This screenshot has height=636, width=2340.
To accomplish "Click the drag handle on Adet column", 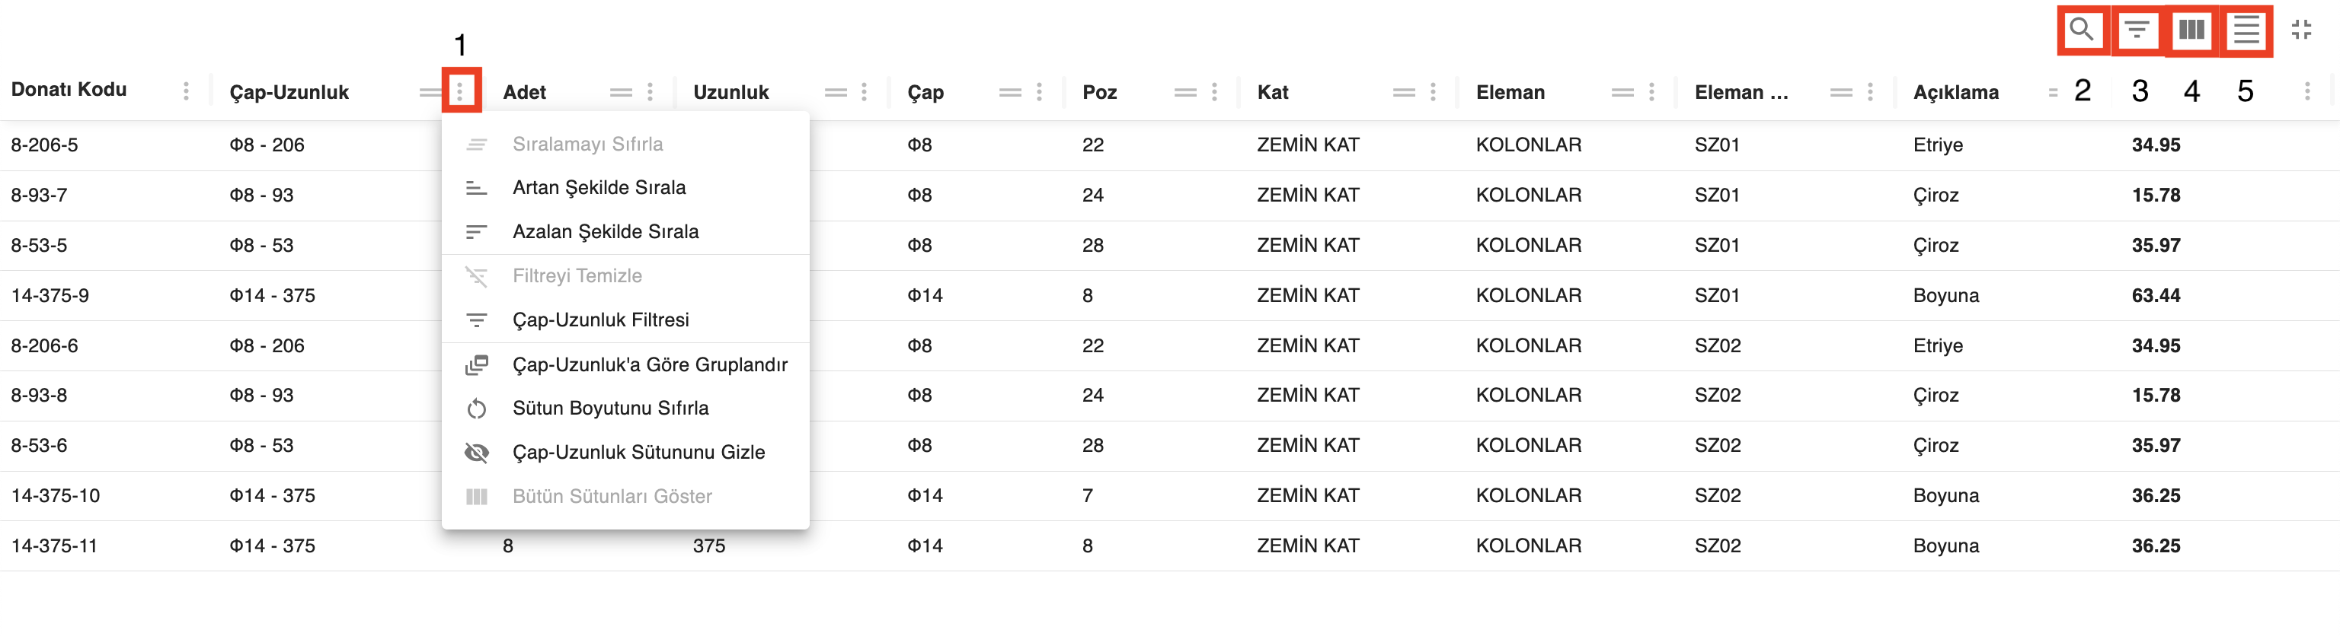I will pyautogui.click(x=621, y=91).
